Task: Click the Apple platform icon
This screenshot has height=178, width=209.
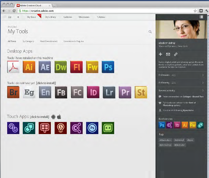Action: [x=59, y=117]
